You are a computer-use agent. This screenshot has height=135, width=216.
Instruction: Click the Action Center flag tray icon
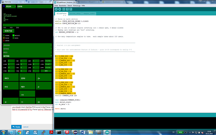click(x=193, y=132)
